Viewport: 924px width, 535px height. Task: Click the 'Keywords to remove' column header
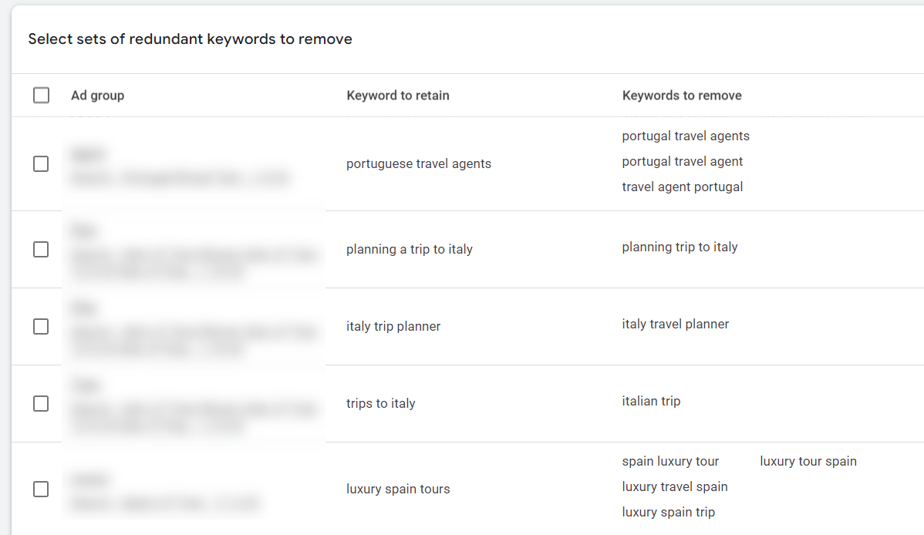(682, 96)
